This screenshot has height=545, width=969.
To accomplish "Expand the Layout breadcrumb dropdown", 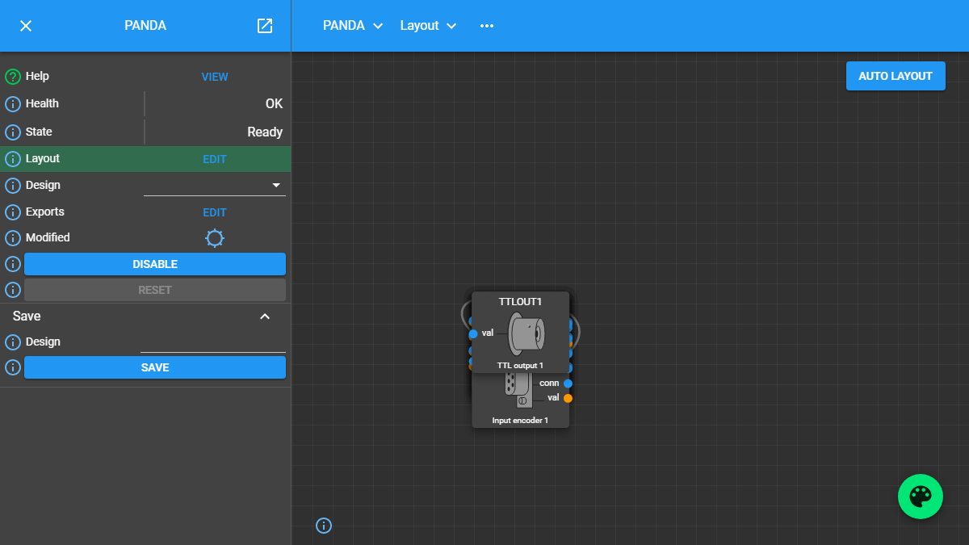I will pyautogui.click(x=428, y=26).
